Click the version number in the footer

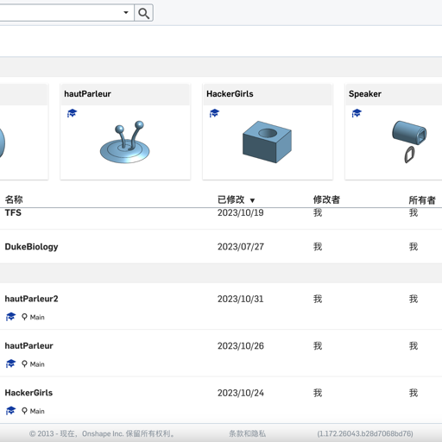tap(365, 433)
